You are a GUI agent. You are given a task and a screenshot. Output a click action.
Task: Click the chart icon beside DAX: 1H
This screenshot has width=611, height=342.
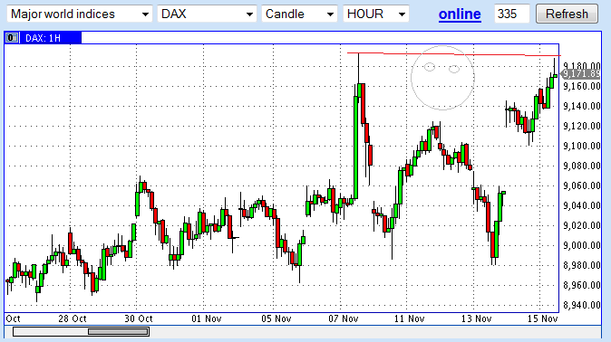point(12,38)
